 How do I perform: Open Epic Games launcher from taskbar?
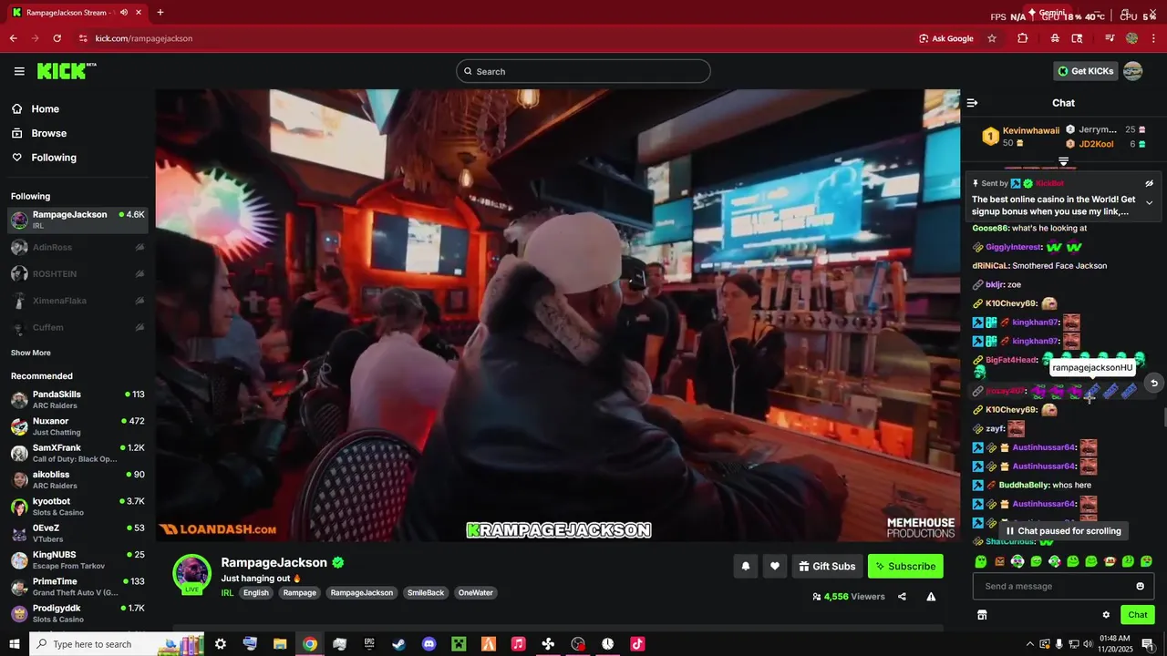click(369, 643)
